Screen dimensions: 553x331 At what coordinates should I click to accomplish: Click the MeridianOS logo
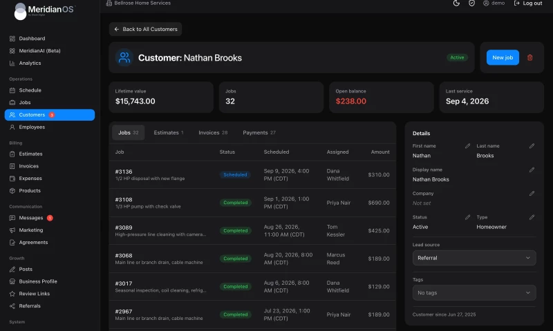pos(44,10)
